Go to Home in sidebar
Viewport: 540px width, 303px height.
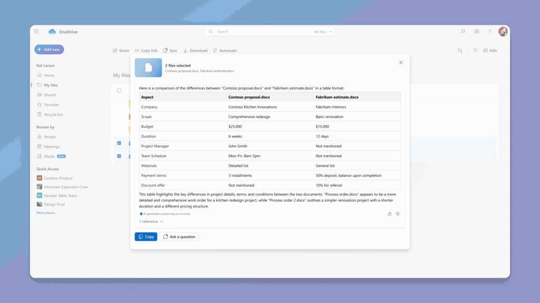(46, 75)
